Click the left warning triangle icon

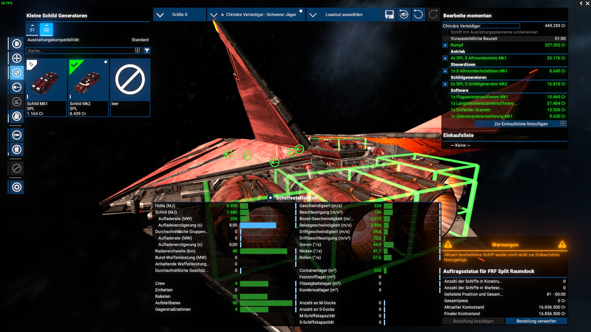click(x=448, y=244)
